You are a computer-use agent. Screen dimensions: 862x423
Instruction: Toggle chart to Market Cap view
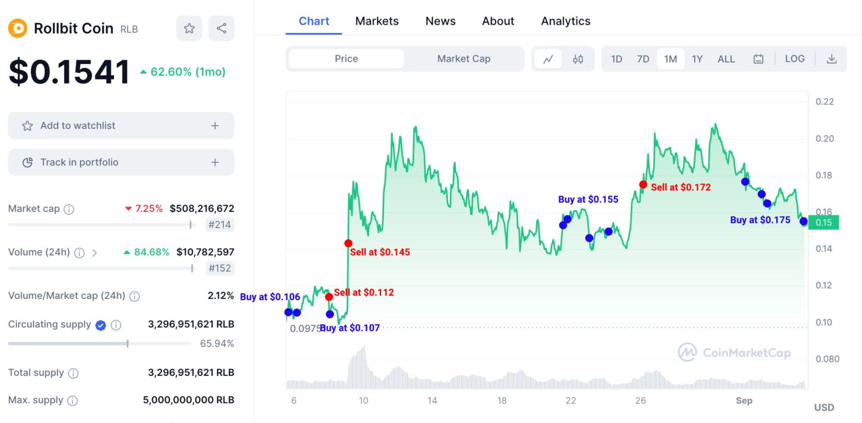coord(464,59)
